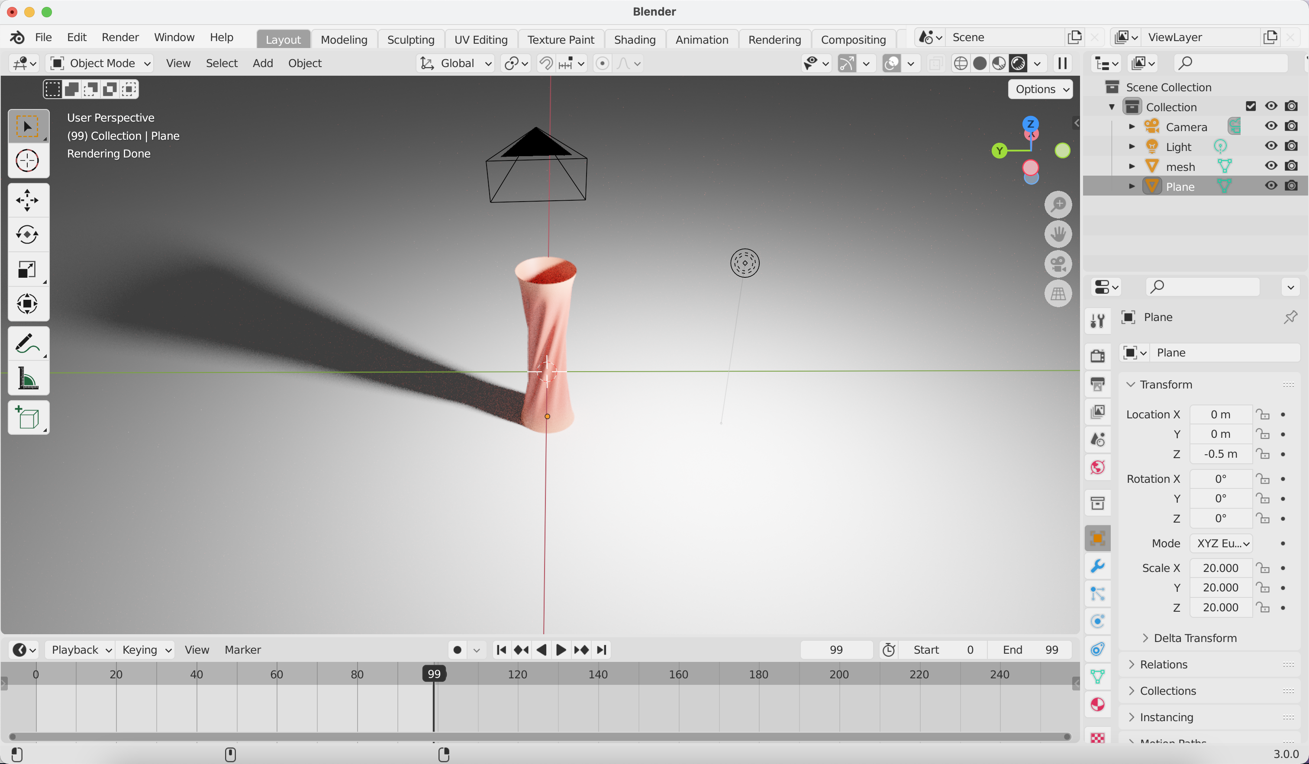Open the Modifiers wrench tab
Screen dimensions: 1309x764
pyautogui.click(x=1098, y=566)
